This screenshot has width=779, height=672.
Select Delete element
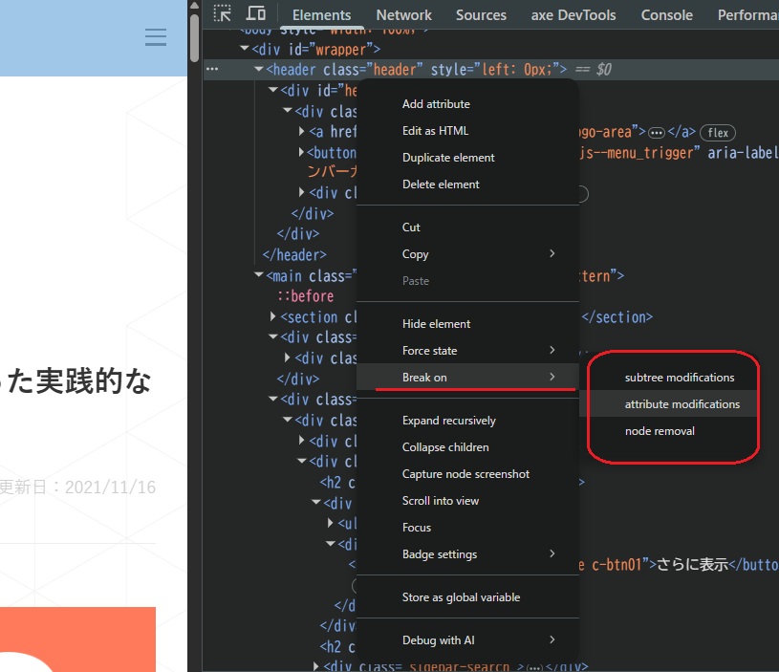pyautogui.click(x=467, y=184)
